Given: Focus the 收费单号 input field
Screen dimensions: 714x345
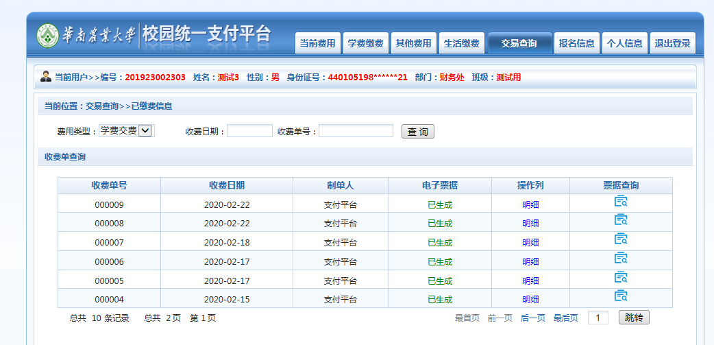Looking at the screenshot, I should pyautogui.click(x=356, y=131).
